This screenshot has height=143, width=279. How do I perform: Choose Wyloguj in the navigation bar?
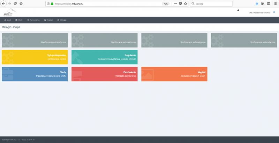point(62,20)
